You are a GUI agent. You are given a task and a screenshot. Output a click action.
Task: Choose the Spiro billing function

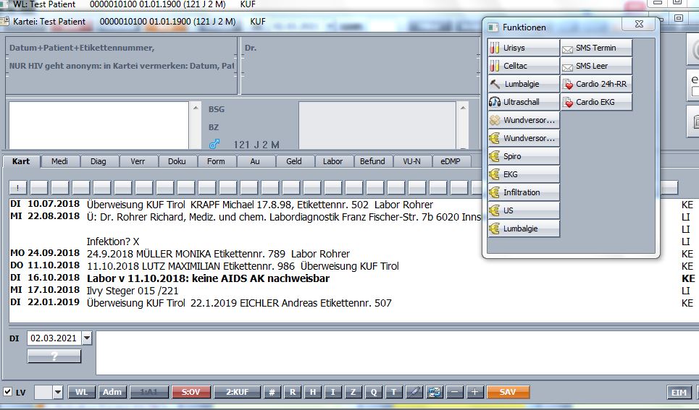524,156
